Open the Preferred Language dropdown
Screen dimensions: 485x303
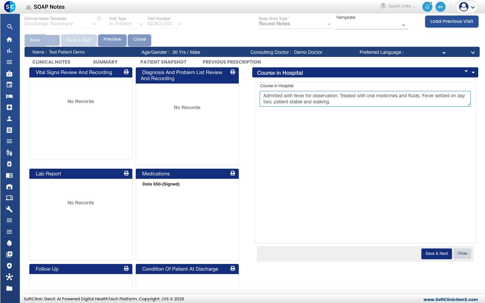pyautogui.click(x=444, y=53)
